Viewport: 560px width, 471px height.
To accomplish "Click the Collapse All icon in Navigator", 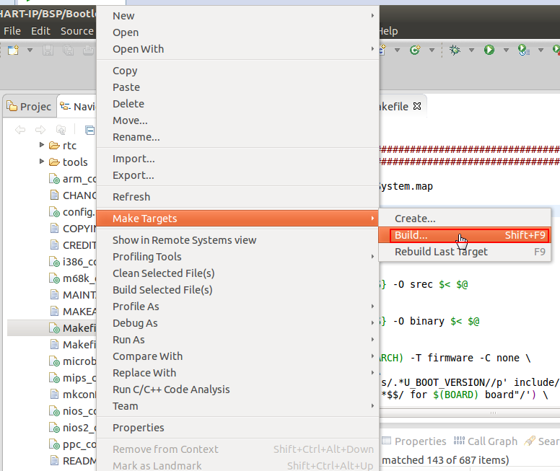I will click(90, 130).
